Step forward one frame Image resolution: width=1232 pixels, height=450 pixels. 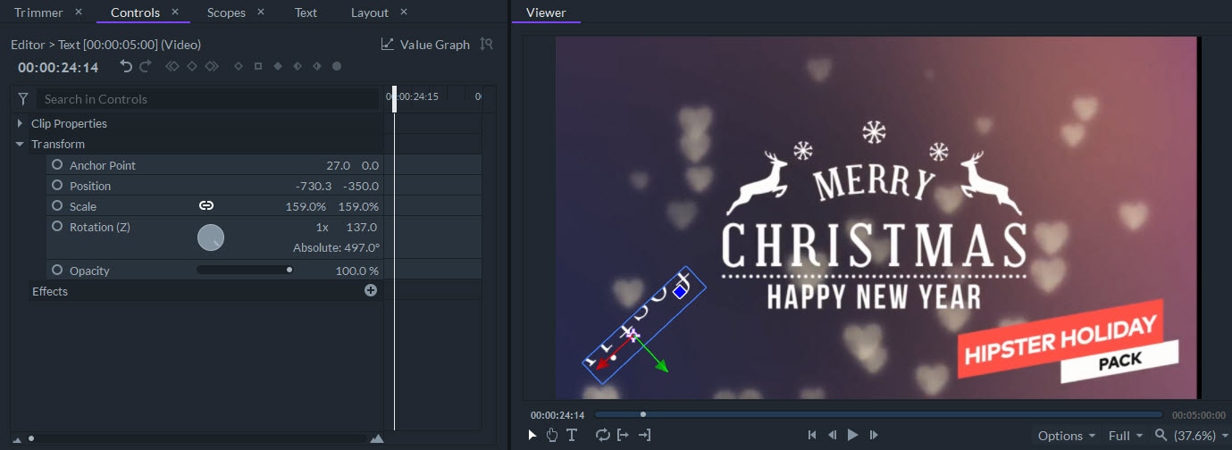(874, 435)
